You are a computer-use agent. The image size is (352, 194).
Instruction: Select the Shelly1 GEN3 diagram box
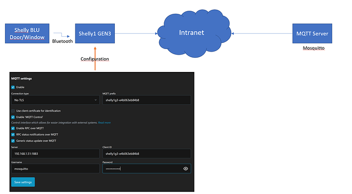tap(95, 34)
